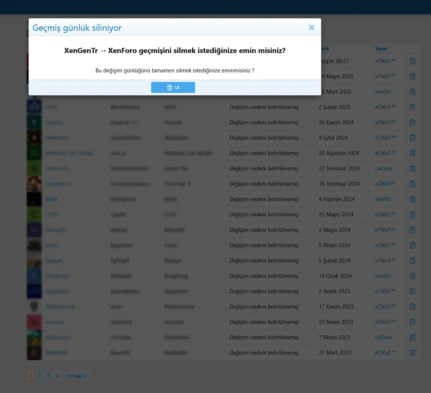The width and height of the screenshot is (431, 393).
Task: Go to page 2 of the log
Action: click(x=40, y=376)
